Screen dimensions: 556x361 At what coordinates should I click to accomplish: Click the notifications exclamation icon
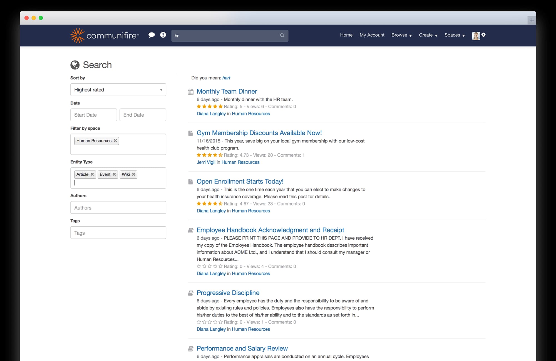click(x=163, y=35)
